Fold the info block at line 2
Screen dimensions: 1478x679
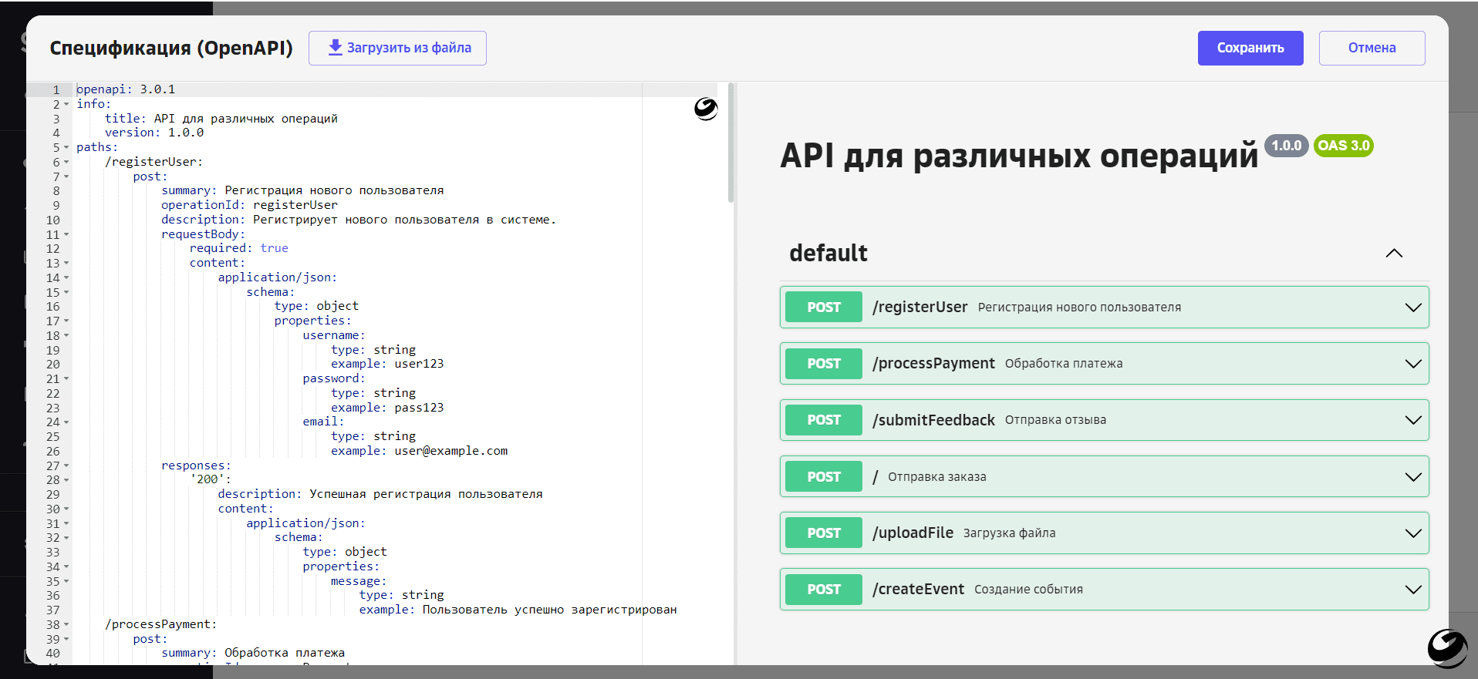(x=66, y=104)
